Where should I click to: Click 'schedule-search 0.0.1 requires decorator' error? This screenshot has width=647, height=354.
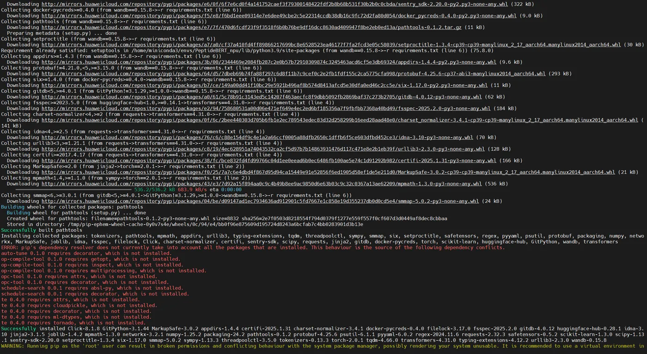pos(95,294)
